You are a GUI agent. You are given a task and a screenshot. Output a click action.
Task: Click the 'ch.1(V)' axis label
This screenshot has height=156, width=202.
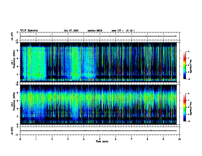point(12,36)
